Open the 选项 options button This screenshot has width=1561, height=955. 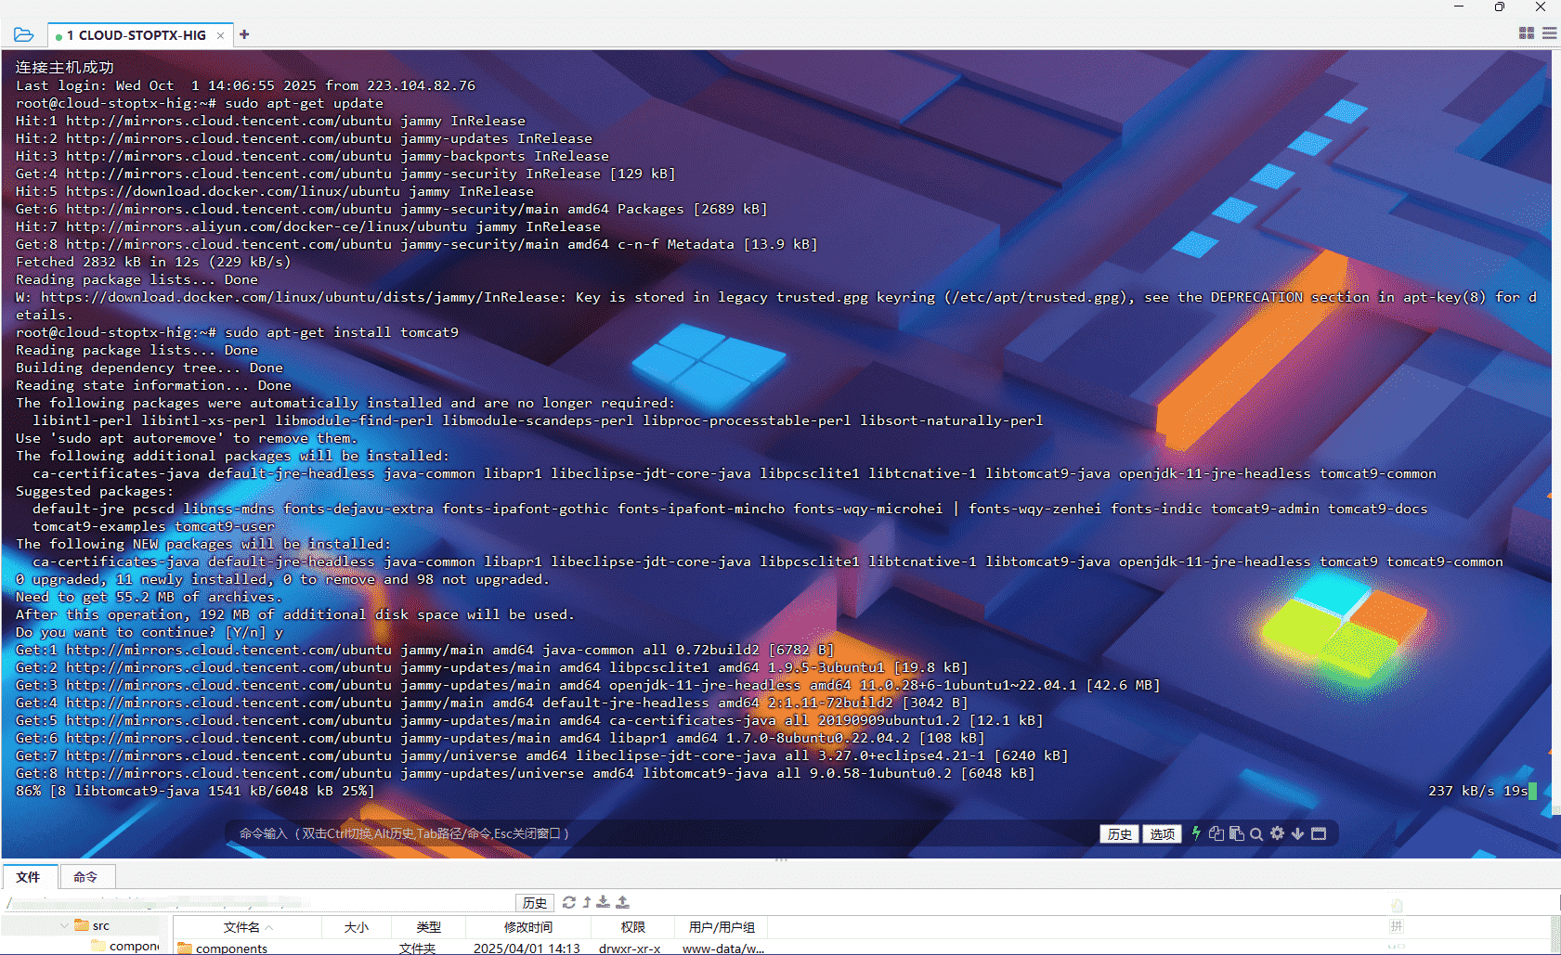tap(1162, 834)
